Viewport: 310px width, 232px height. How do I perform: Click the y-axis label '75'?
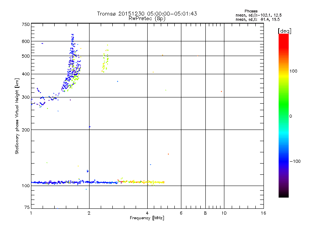(27, 207)
